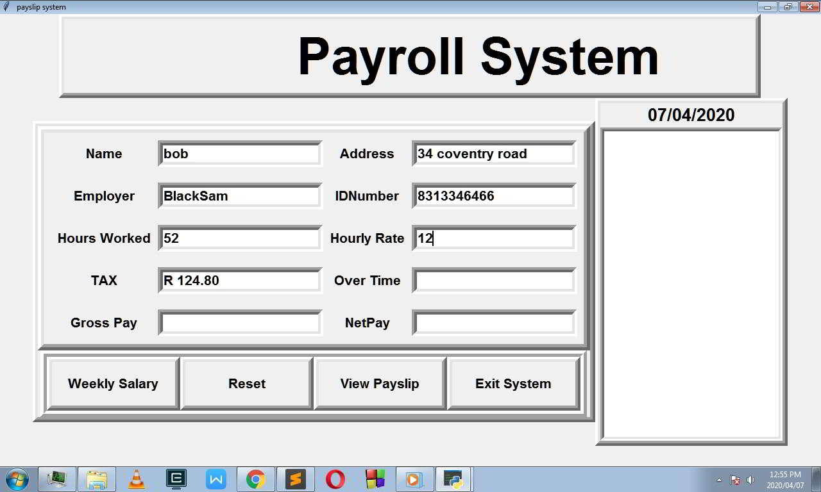821x492 pixels.
Task: Click the empty Gross Pay field
Action: (x=240, y=323)
